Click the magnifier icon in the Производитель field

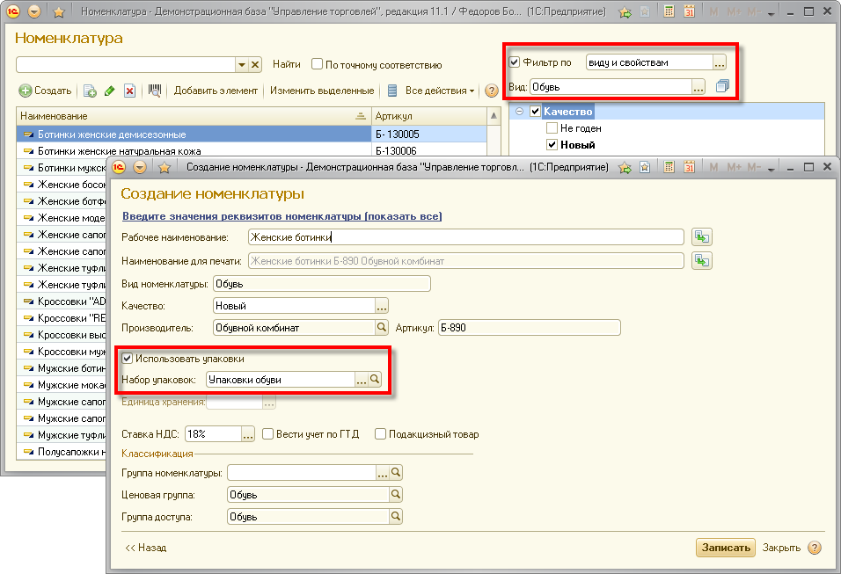tap(381, 328)
